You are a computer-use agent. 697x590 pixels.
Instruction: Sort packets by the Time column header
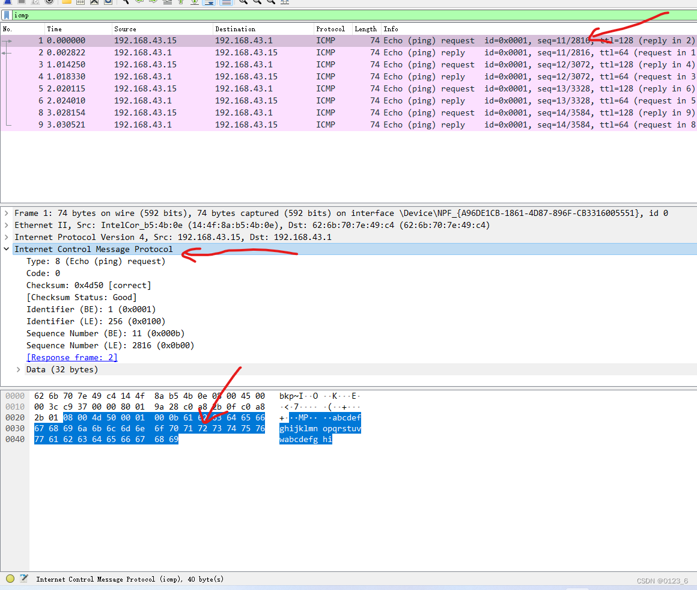coord(78,29)
